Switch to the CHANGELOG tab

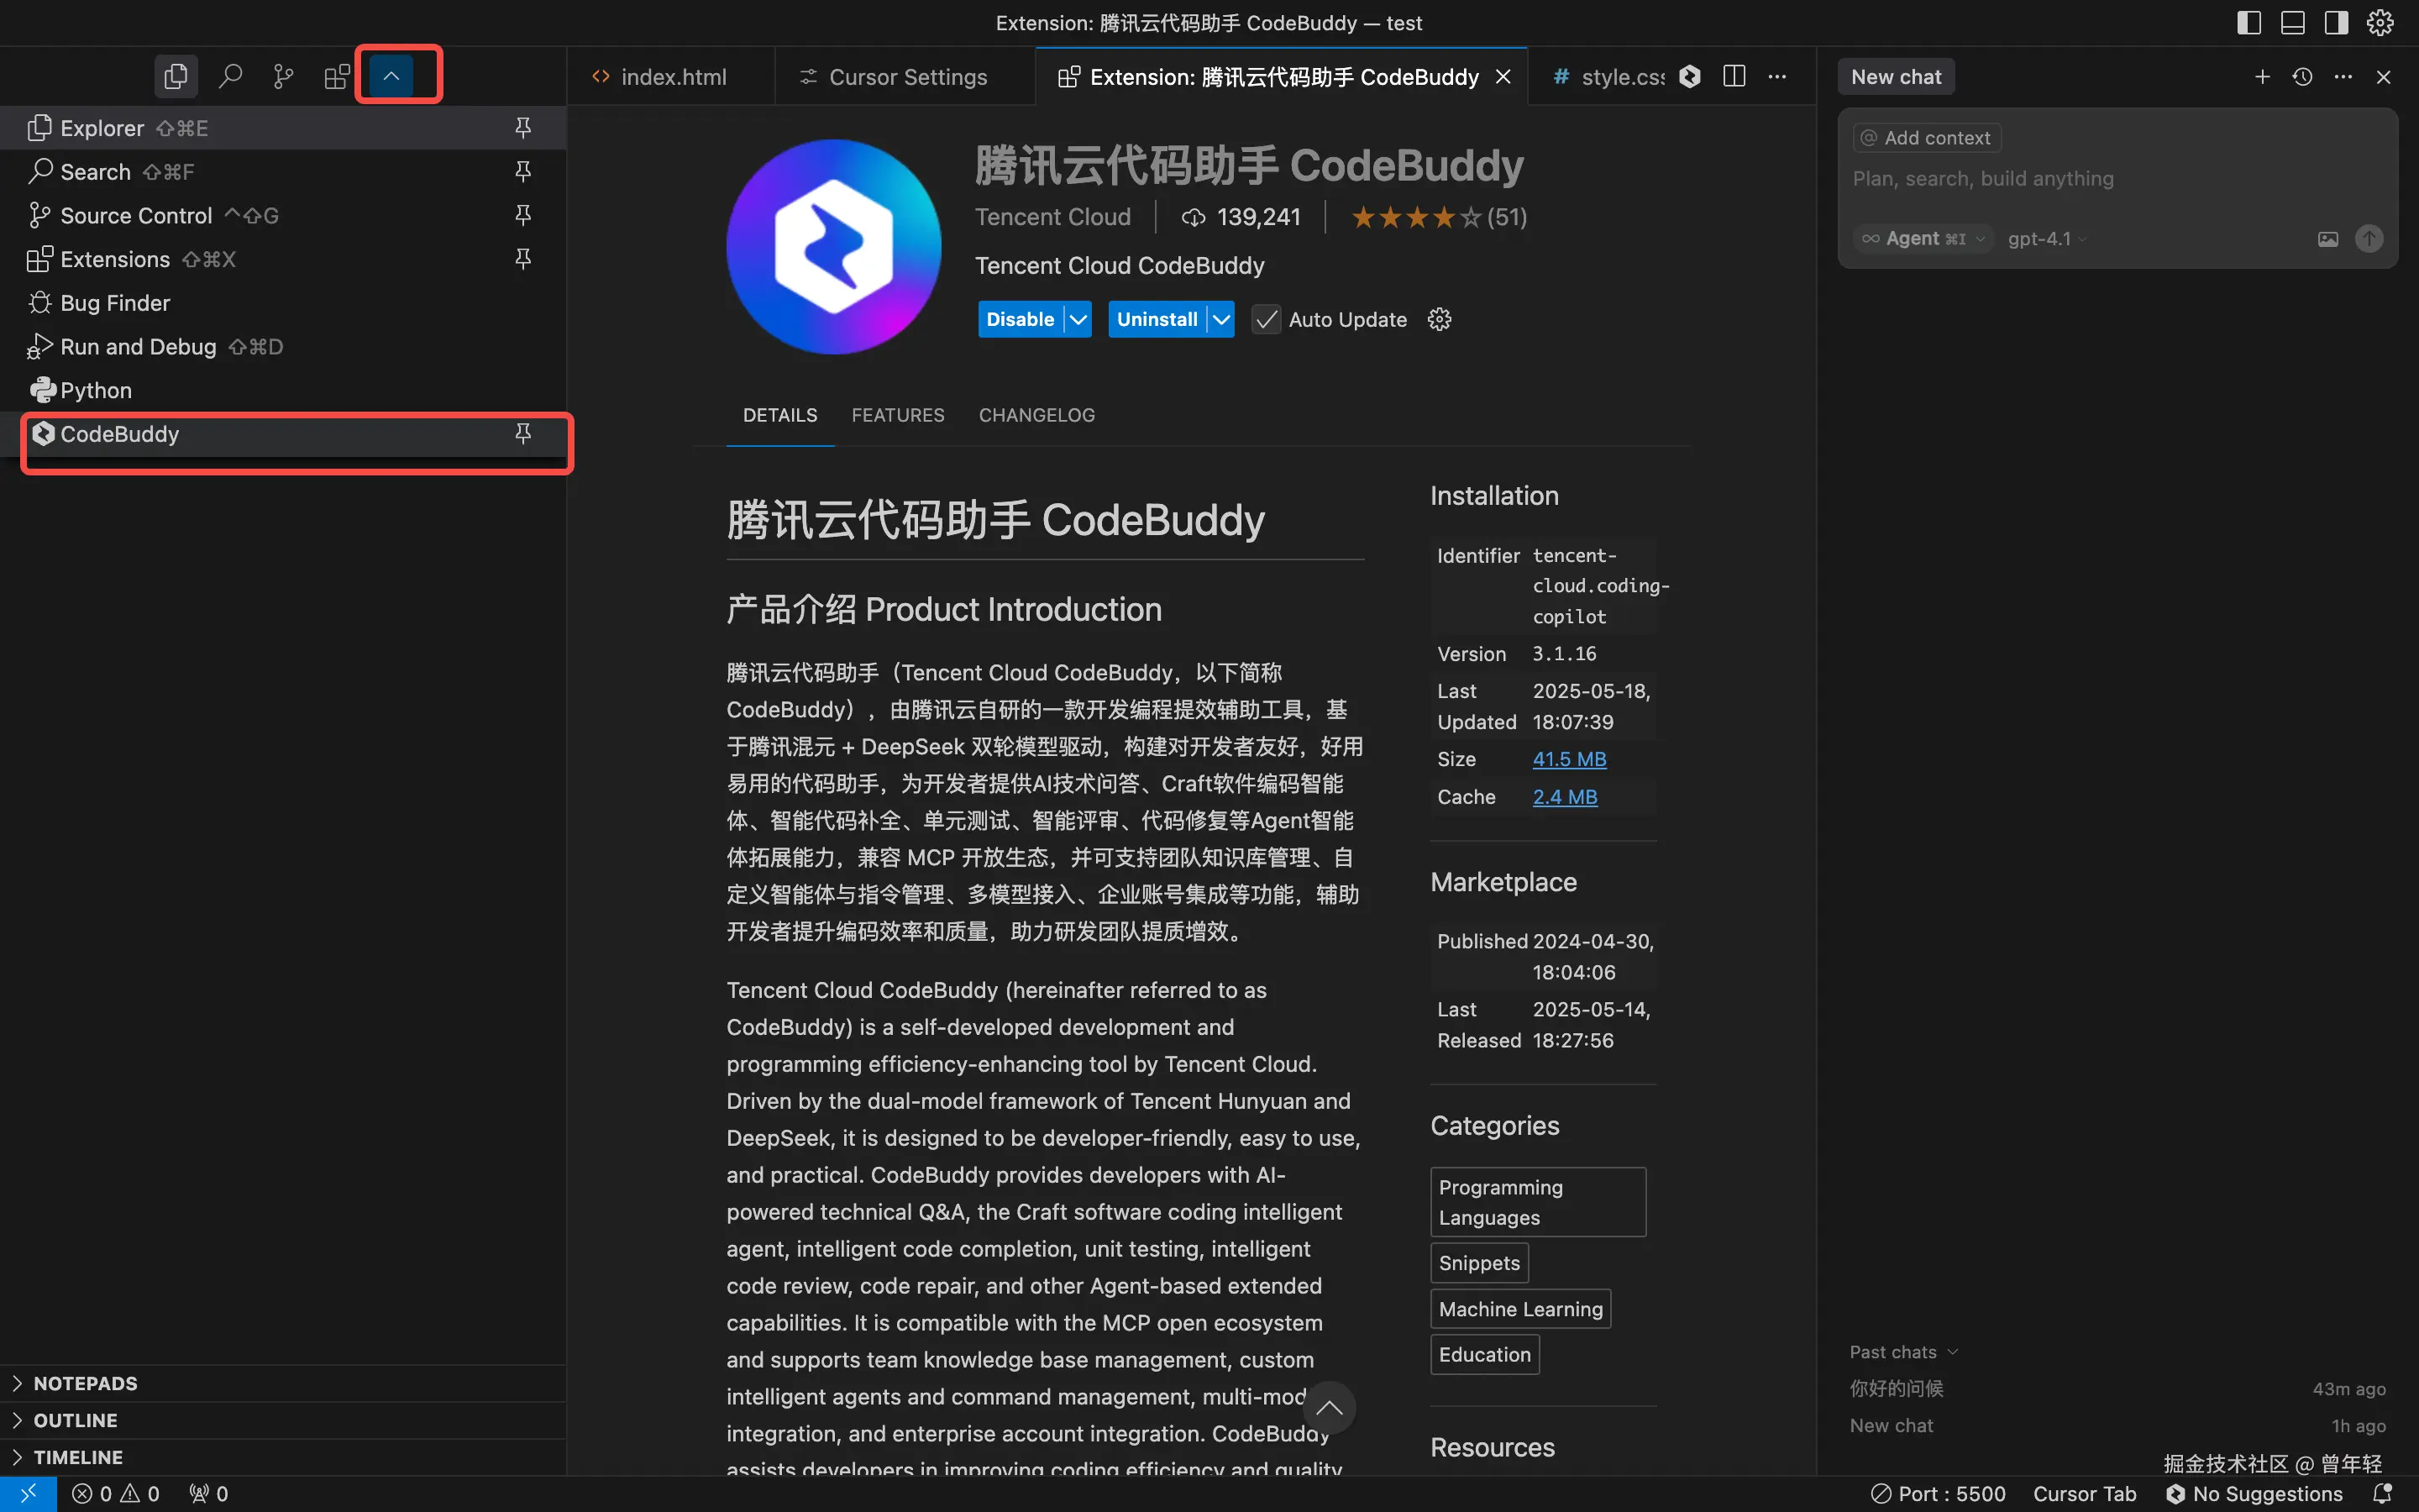[1036, 415]
